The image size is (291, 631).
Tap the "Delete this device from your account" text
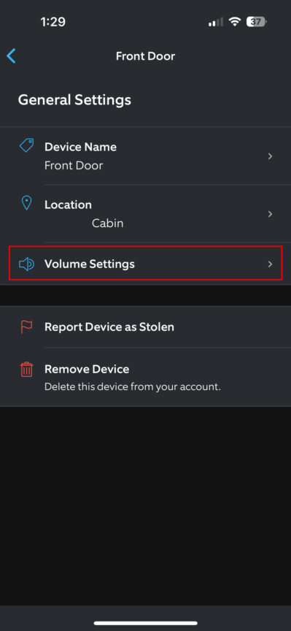coord(133,388)
